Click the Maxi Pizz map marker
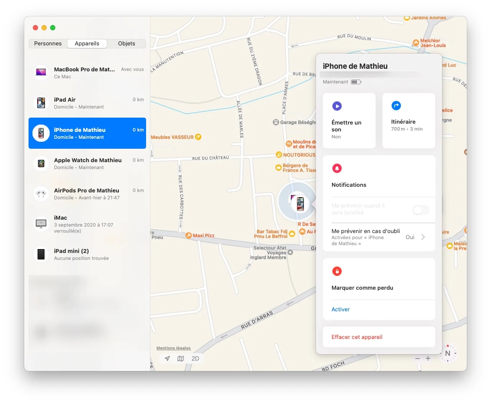The width and height of the screenshot is (491, 403). (188, 235)
